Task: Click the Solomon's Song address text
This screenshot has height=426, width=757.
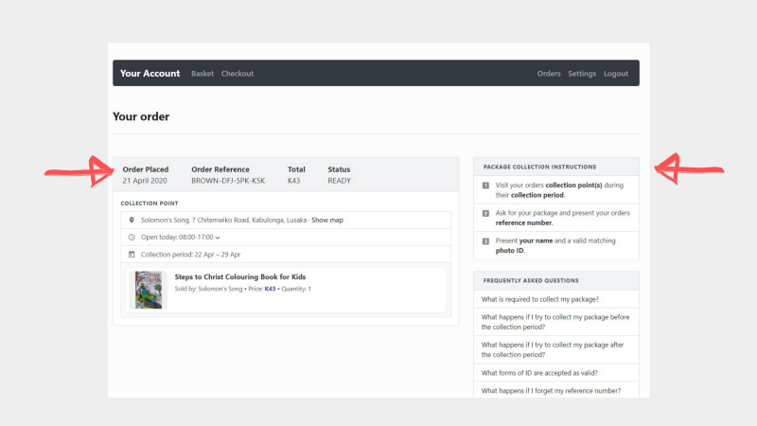Action: 223,220
